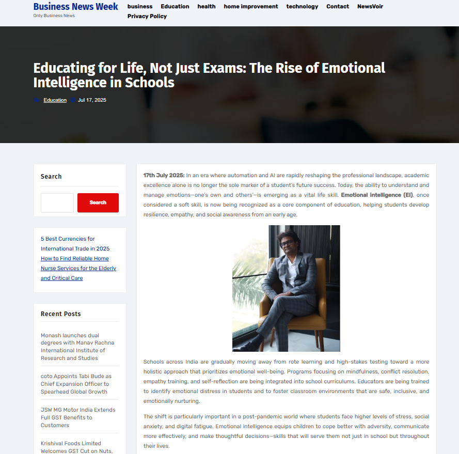Open home improvement menu section
The height and width of the screenshot is (454, 459).
[x=251, y=6]
